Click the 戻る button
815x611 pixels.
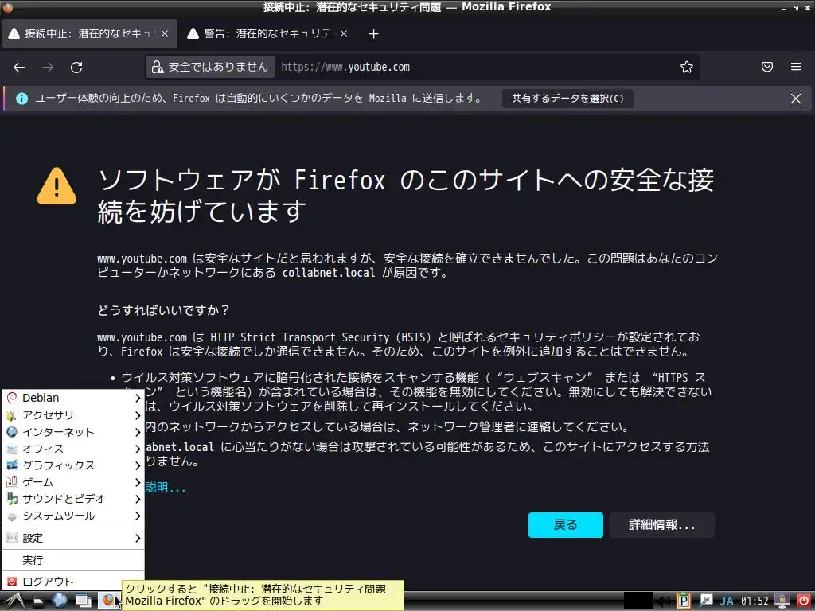566,525
